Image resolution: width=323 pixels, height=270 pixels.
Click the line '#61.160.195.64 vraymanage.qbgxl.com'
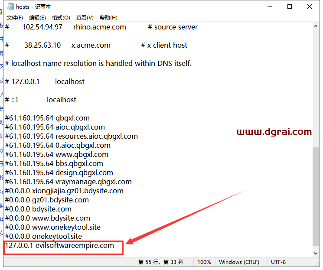tap(69, 182)
